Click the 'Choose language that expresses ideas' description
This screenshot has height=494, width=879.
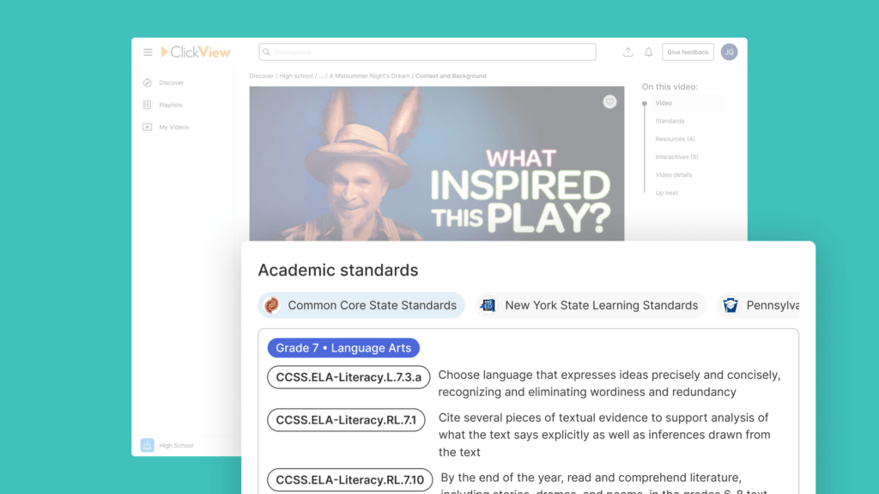click(609, 383)
